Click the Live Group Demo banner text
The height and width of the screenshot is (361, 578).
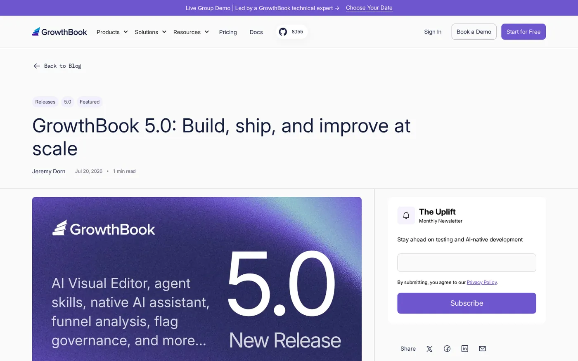pos(263,8)
